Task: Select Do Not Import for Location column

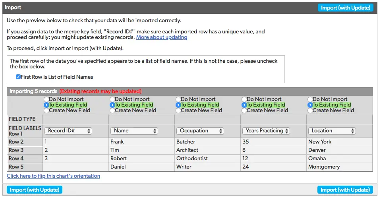Action: pos(310,99)
